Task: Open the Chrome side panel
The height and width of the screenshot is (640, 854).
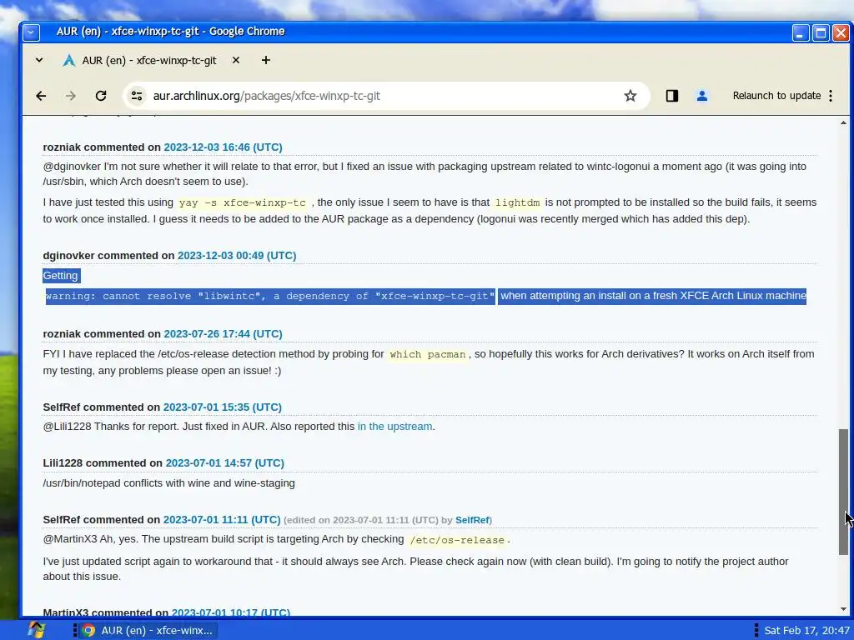Action: click(671, 96)
